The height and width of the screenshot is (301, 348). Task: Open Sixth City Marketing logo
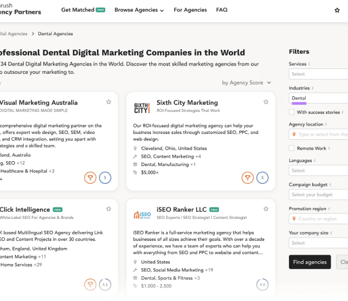[x=142, y=108]
